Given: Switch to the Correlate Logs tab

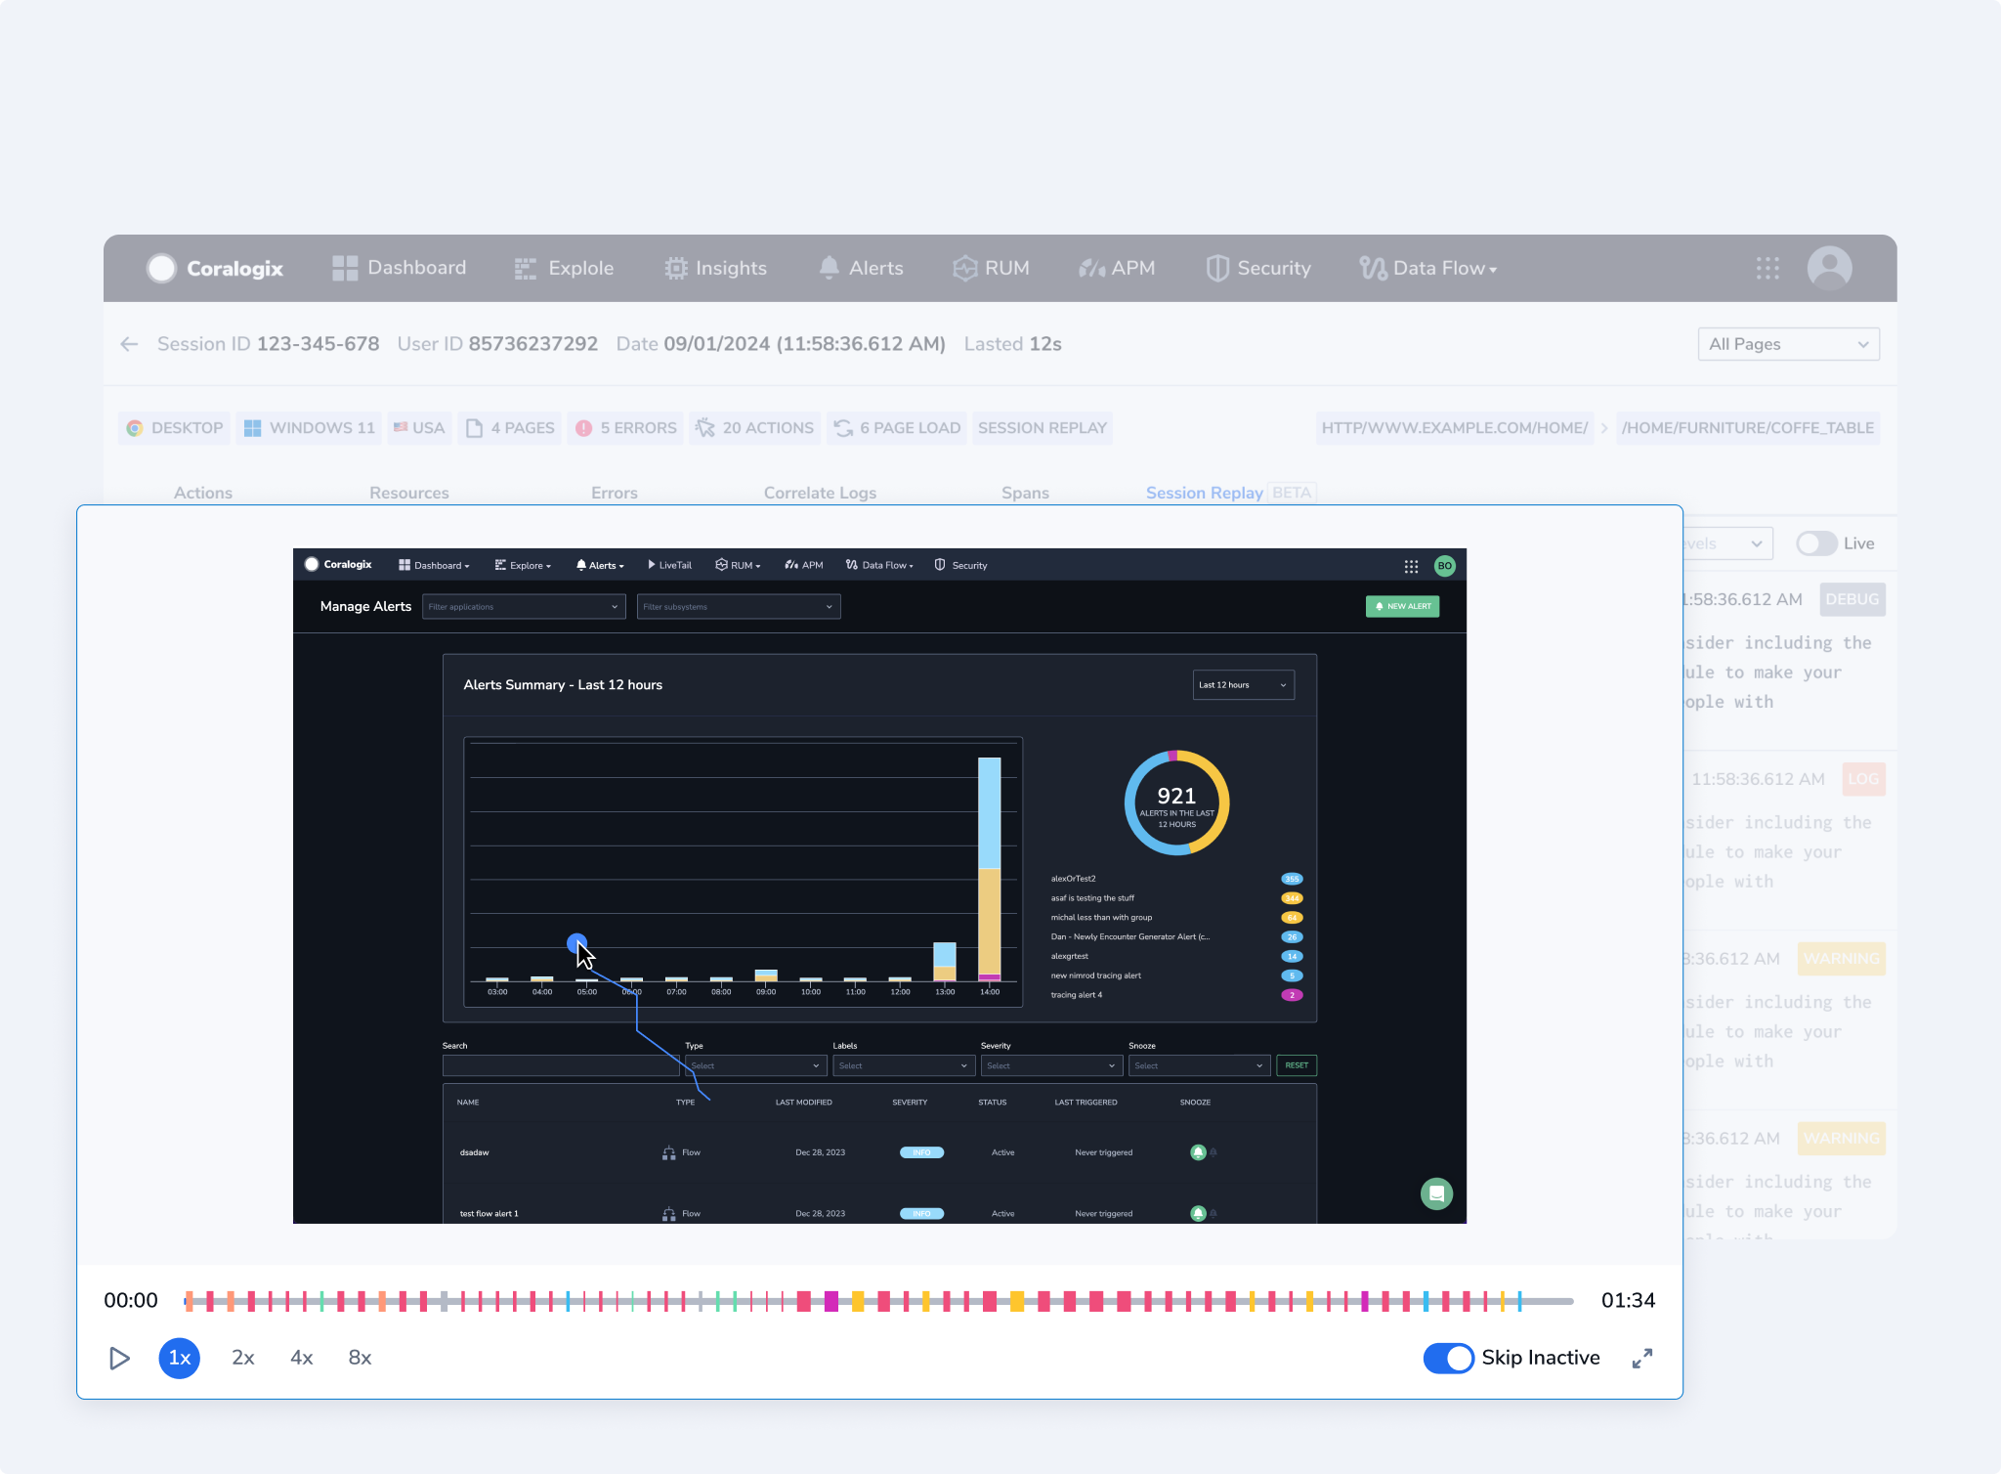Looking at the screenshot, I should (x=820, y=493).
